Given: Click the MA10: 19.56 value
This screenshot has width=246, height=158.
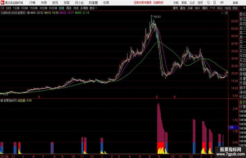Looking at the screenshot, I should point(51,13).
